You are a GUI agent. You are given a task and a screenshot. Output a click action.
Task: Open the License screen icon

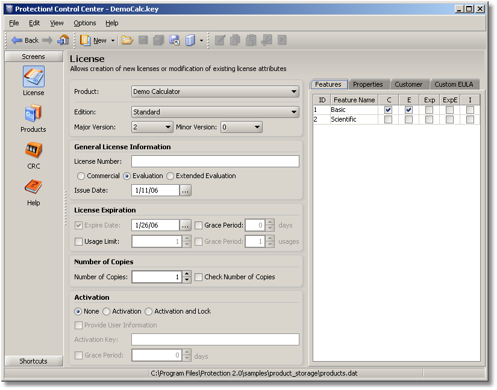coord(33,77)
